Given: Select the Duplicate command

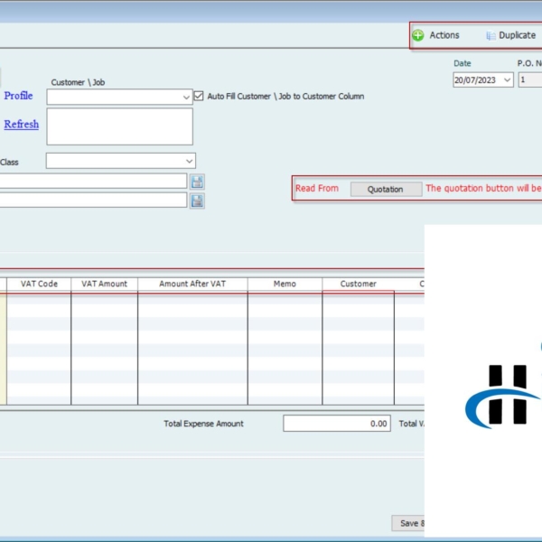Looking at the screenshot, I should tap(517, 35).
